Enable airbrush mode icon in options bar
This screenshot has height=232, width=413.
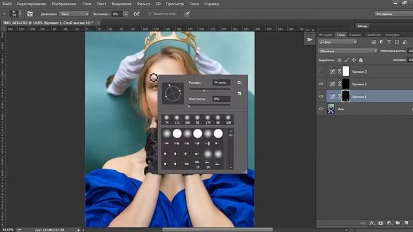(136, 14)
